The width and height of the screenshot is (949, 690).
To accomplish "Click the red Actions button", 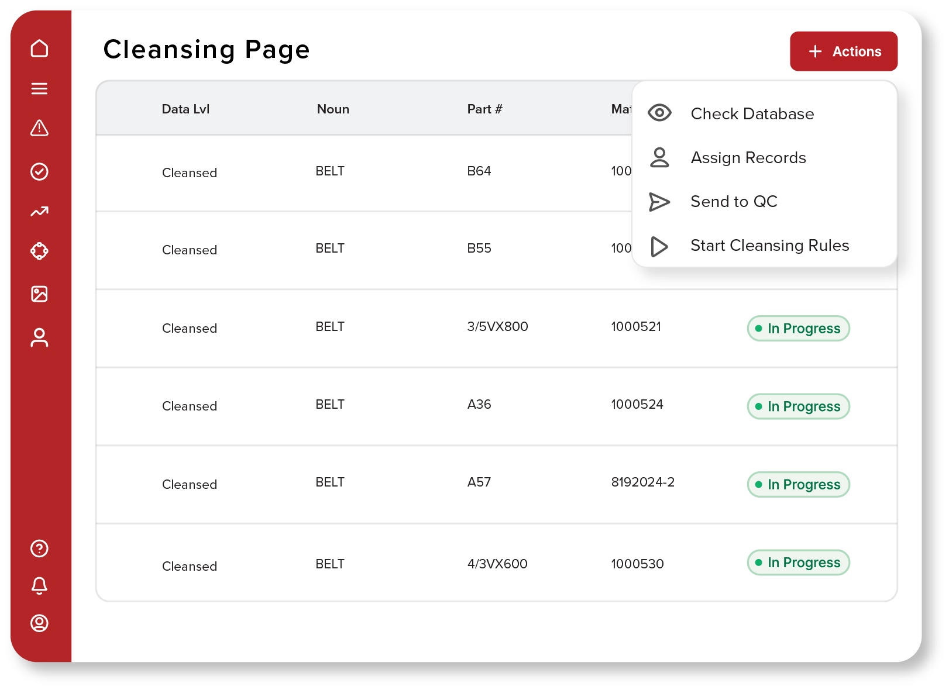I will 844,51.
